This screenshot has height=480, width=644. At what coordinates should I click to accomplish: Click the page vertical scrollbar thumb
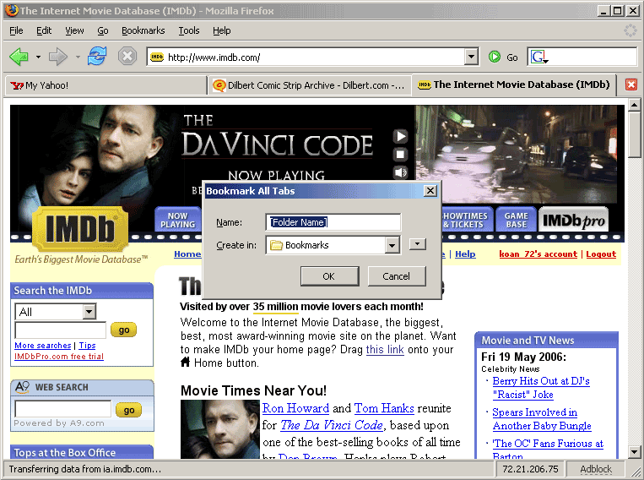(634, 134)
